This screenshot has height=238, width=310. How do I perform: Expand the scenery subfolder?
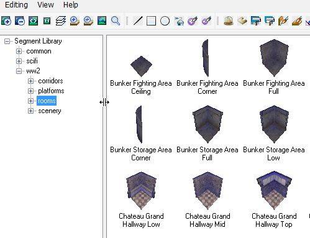30,111
